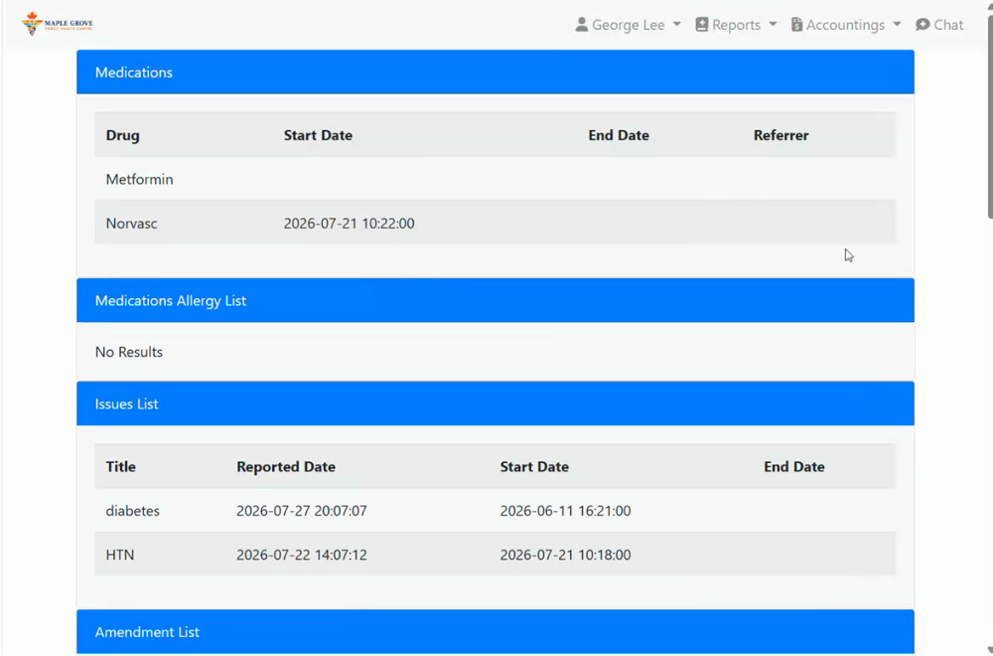The image size is (993, 656).
Task: Click the Medications Start Date column header
Action: point(318,135)
